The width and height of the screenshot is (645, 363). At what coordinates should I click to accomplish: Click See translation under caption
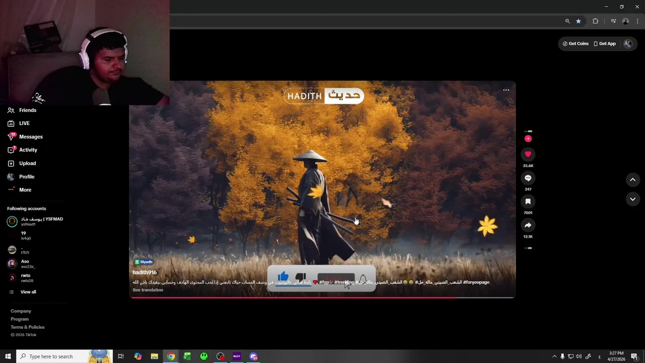(x=148, y=290)
